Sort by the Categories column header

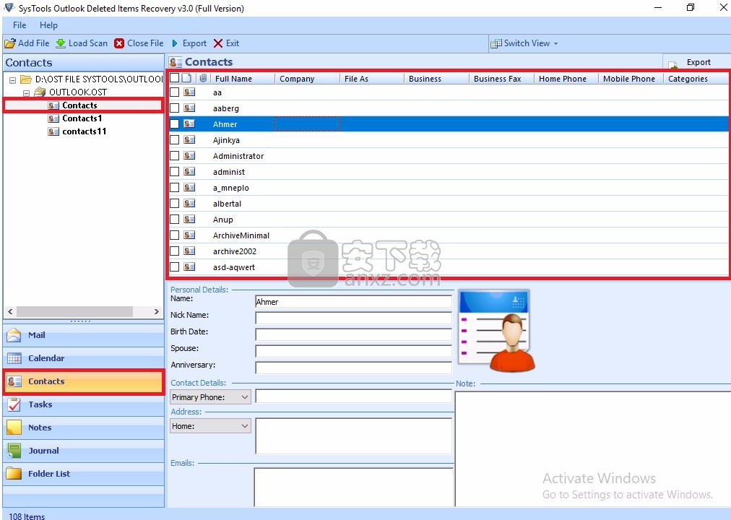click(696, 79)
